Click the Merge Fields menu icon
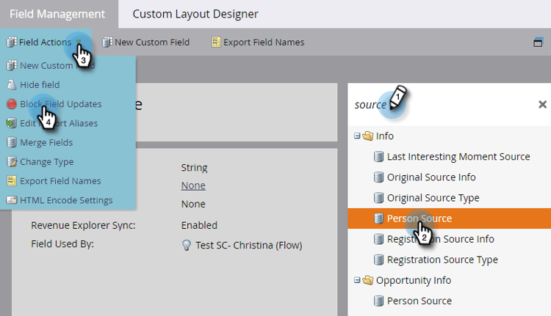Image resolution: width=551 pixels, height=316 pixels. (x=11, y=142)
